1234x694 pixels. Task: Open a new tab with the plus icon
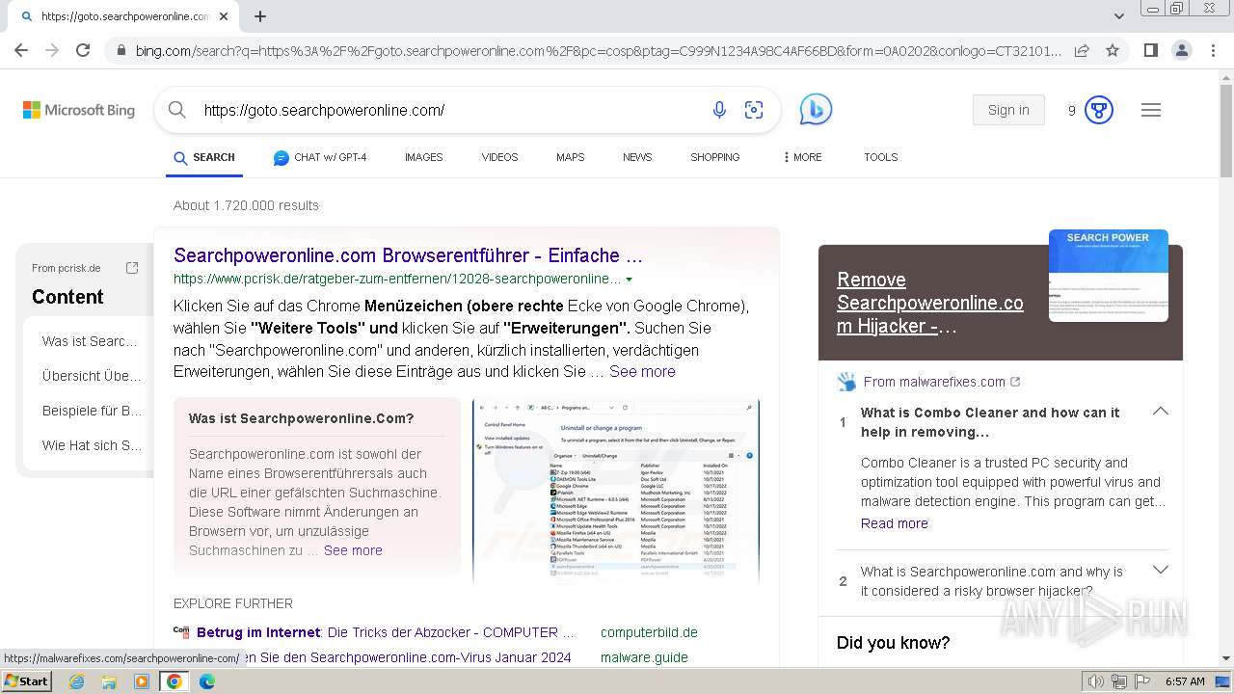[260, 16]
